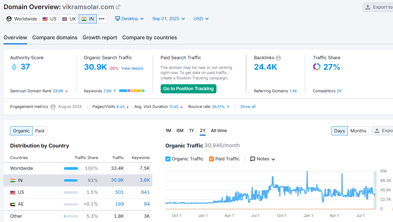
Task: Click the Traffic Share donut chart icon
Action: [317, 67]
